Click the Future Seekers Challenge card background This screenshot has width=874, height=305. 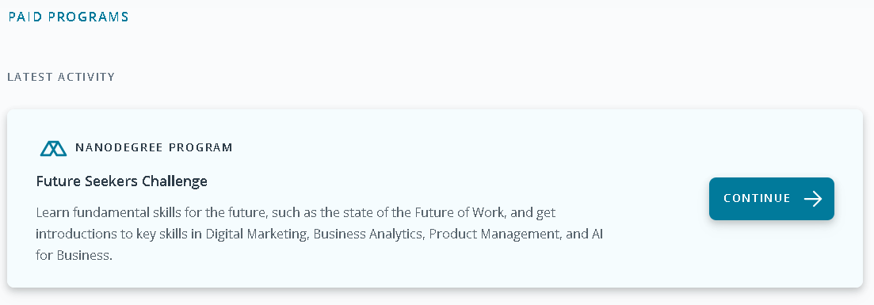(x=435, y=199)
